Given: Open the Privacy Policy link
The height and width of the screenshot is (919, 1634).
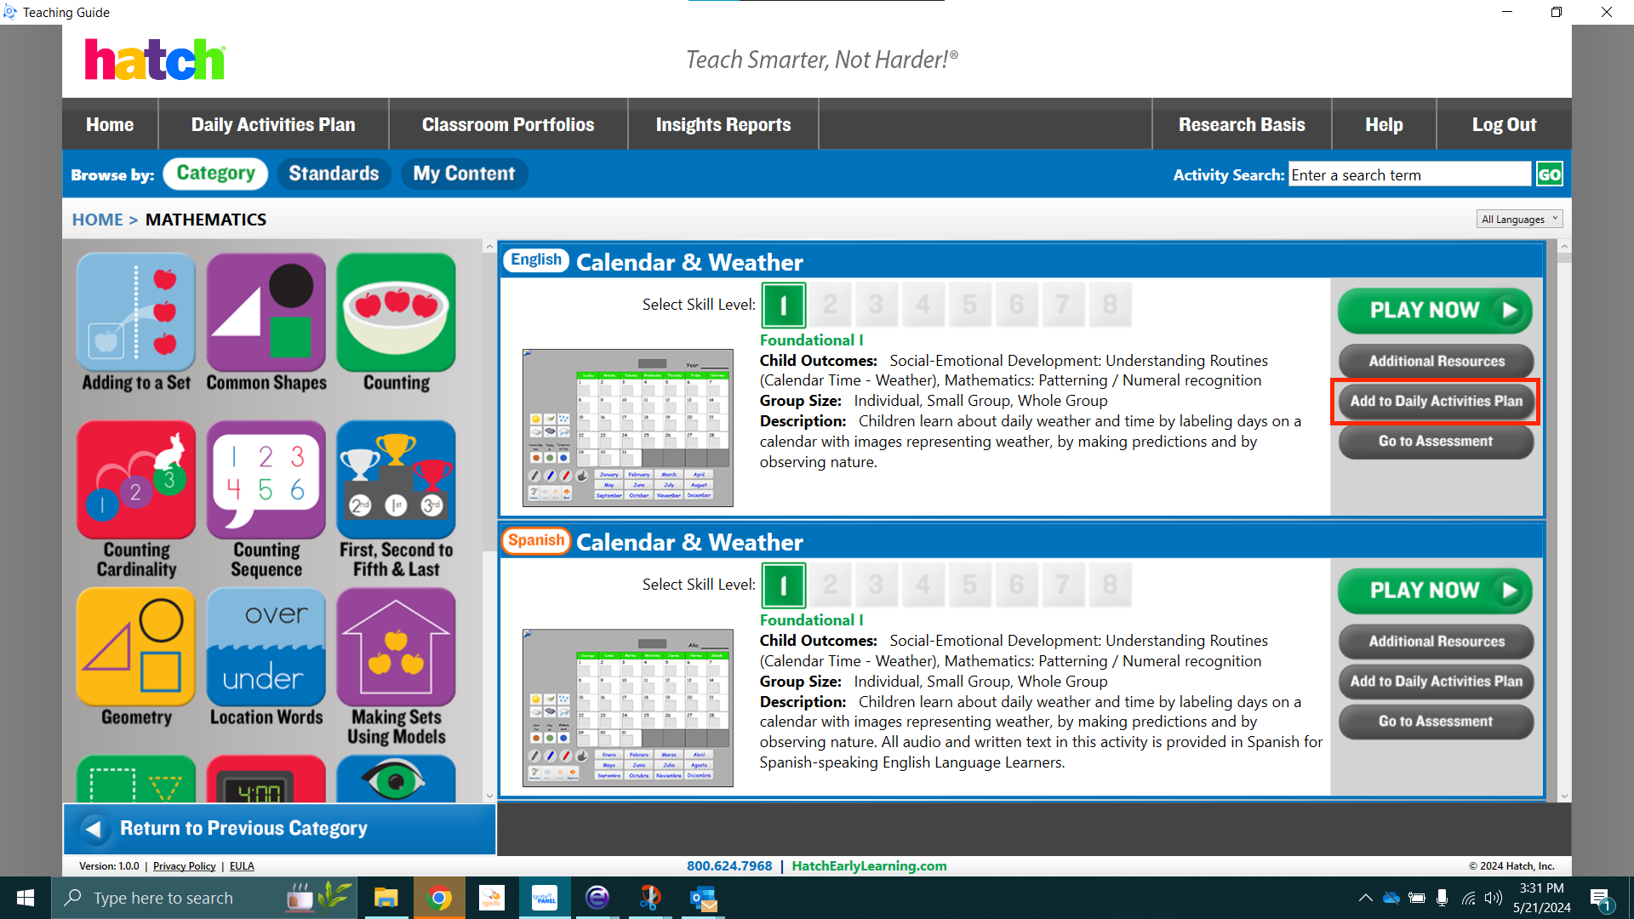Looking at the screenshot, I should tap(184, 866).
